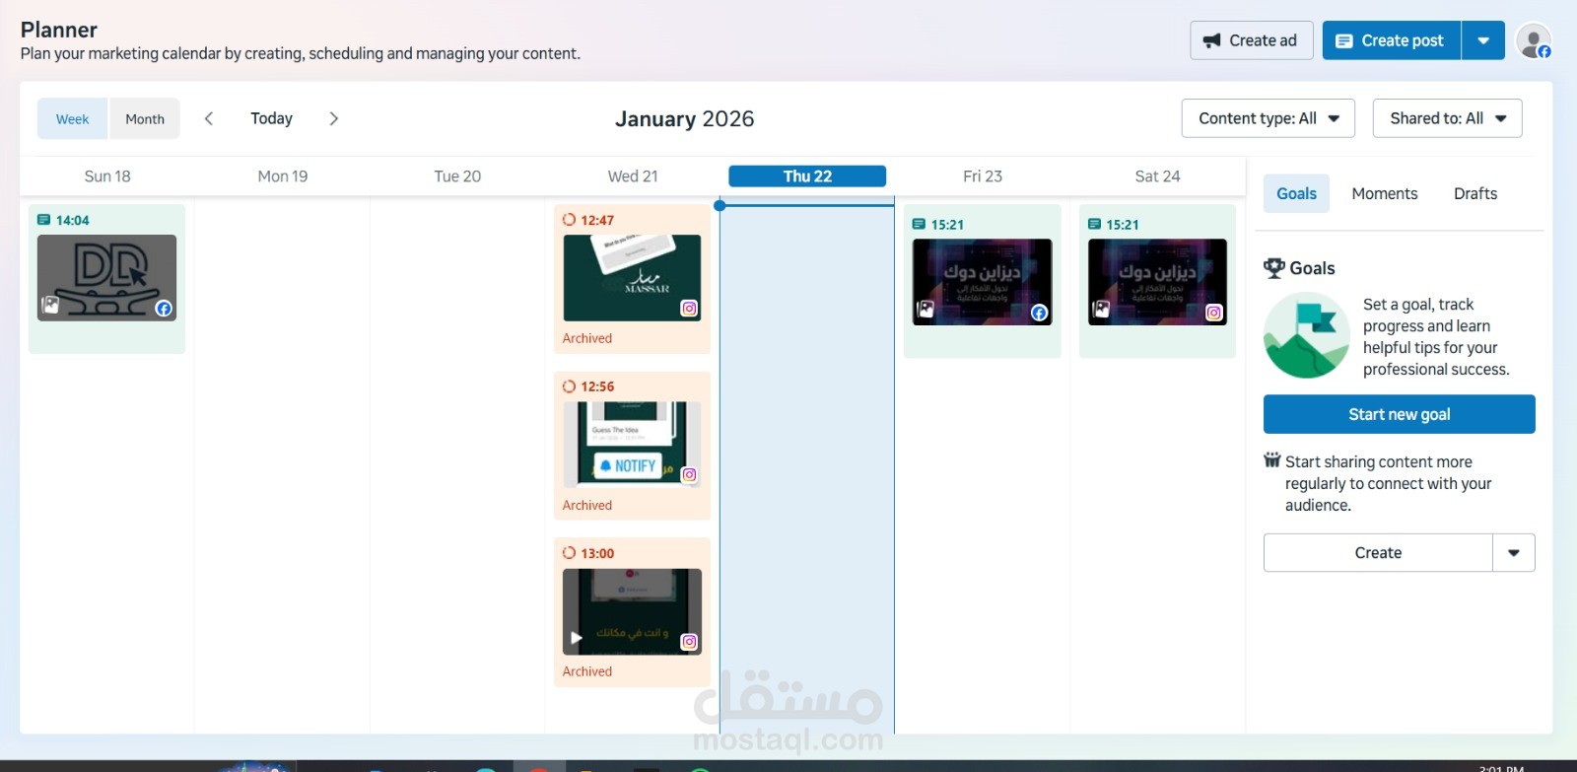The image size is (1577, 772).
Task: Click photo icon on Friday 15:21 post
Action: [x=926, y=310]
